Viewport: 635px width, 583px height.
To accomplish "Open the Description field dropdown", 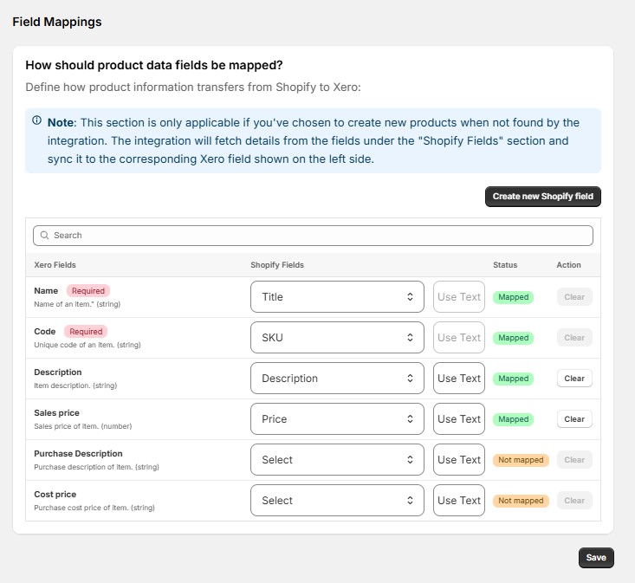I will point(337,379).
